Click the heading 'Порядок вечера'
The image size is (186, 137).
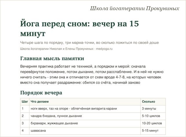tap(41, 93)
